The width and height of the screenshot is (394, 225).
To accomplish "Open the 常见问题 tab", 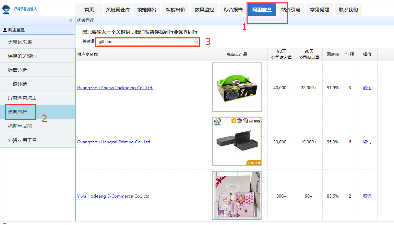I will pyautogui.click(x=319, y=10).
